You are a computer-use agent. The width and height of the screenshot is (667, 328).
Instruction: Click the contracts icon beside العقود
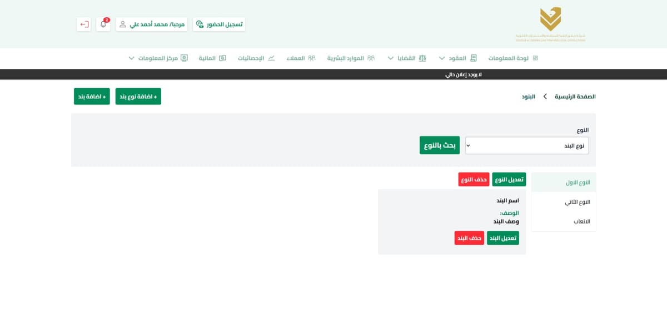474,58
